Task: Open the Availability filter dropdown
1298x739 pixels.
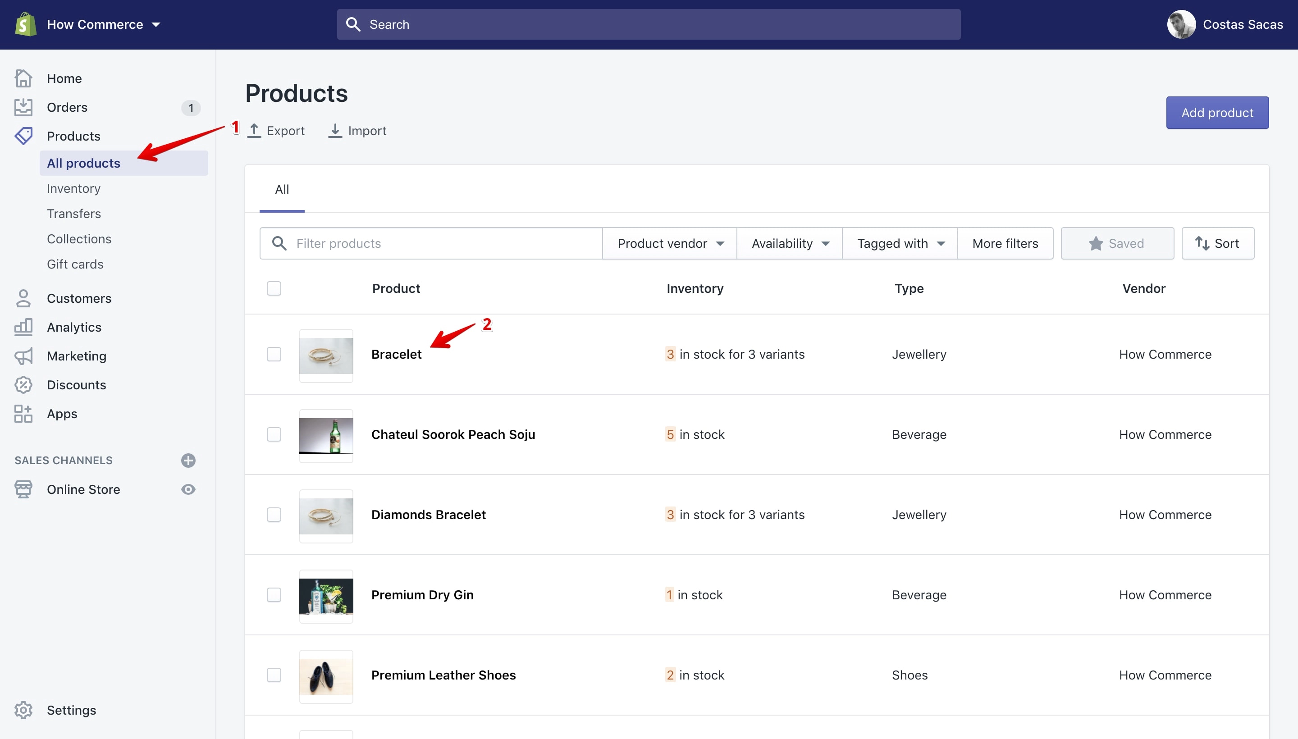Action: pyautogui.click(x=789, y=243)
